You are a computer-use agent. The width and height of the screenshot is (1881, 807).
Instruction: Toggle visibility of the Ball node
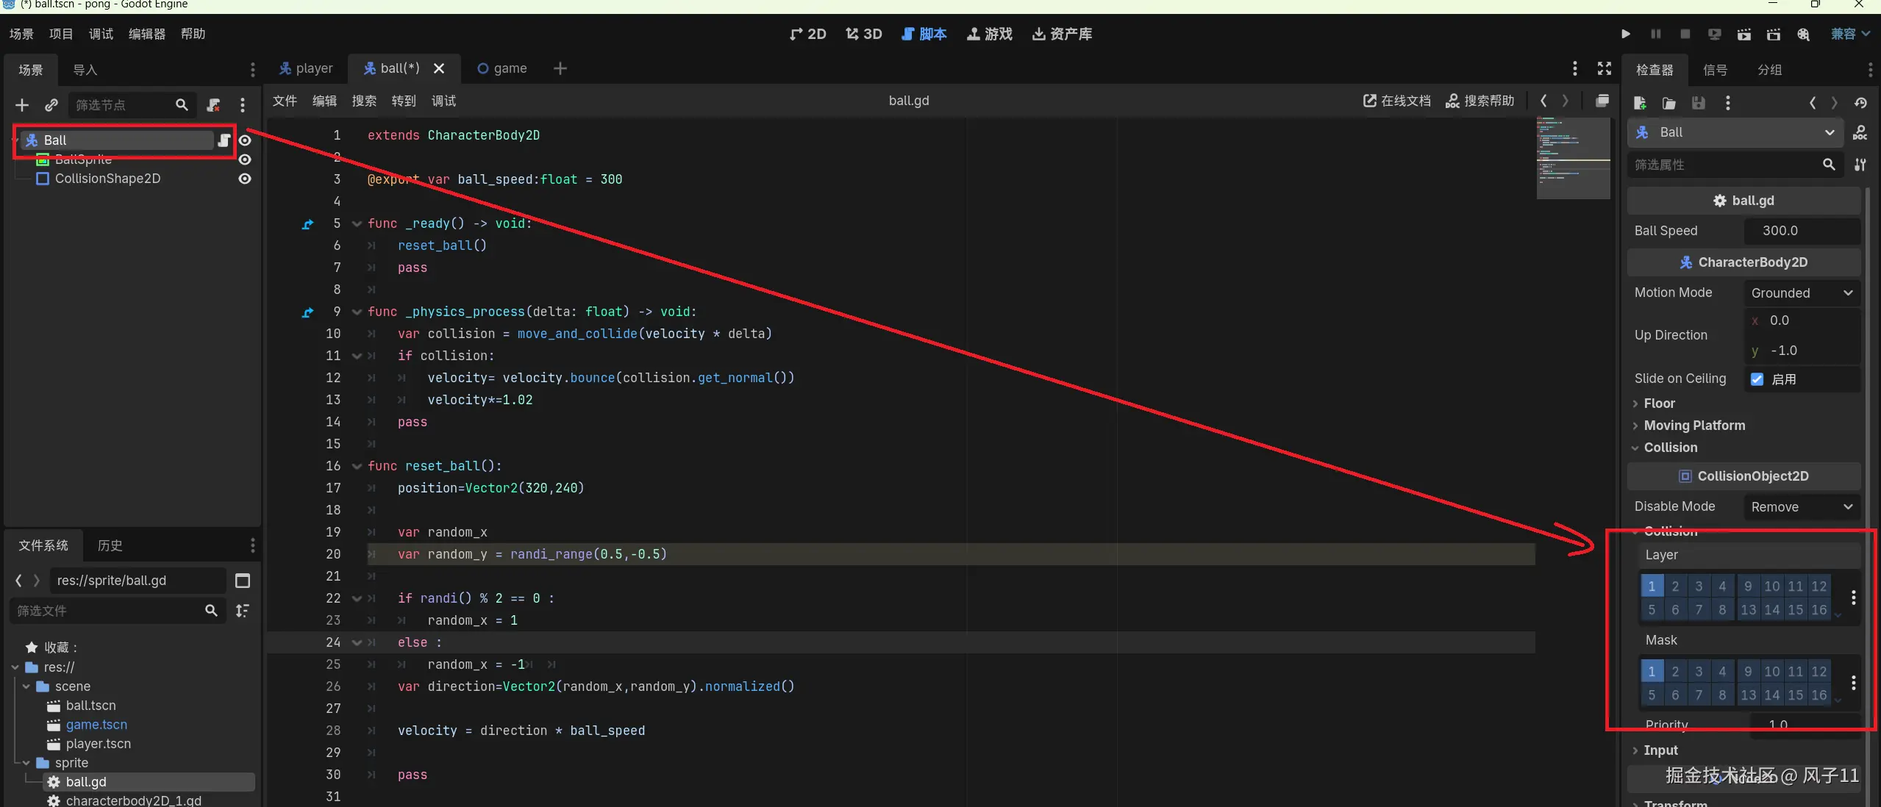tap(245, 140)
